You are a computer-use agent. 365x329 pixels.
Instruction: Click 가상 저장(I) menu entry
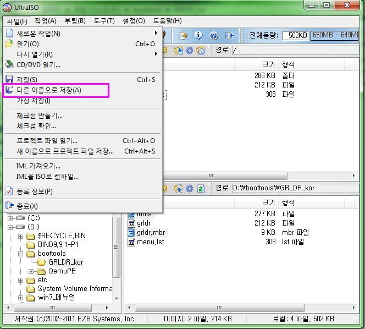tap(83, 101)
